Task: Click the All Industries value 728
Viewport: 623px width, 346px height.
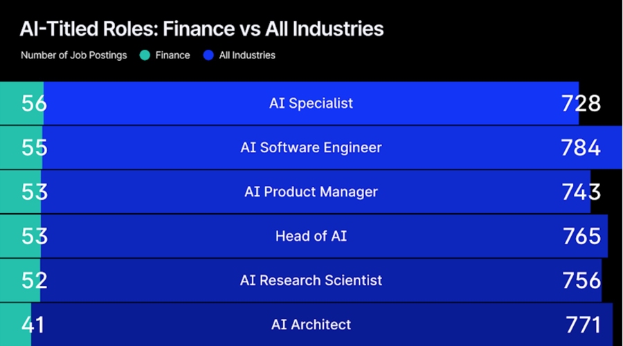Action: tap(581, 103)
